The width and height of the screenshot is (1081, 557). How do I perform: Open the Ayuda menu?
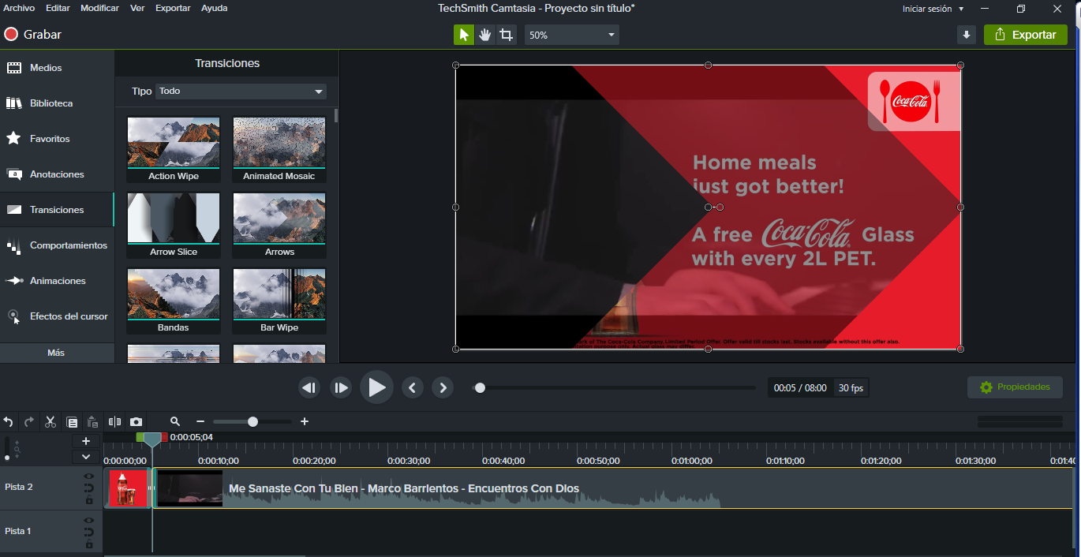pos(214,8)
